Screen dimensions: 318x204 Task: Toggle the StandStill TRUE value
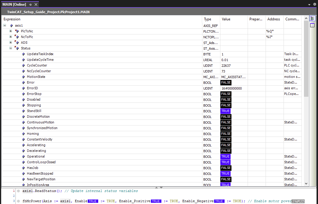226,111
